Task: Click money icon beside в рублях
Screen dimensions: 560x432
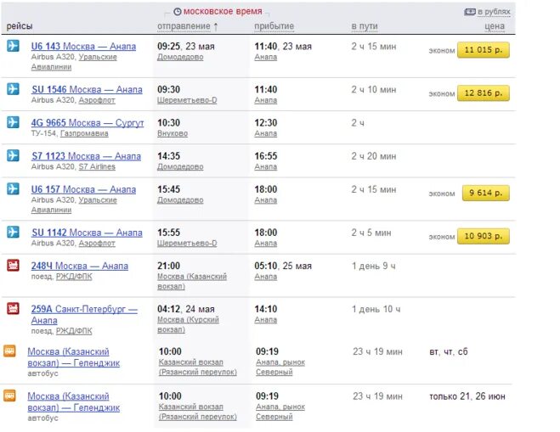Action: (x=470, y=12)
